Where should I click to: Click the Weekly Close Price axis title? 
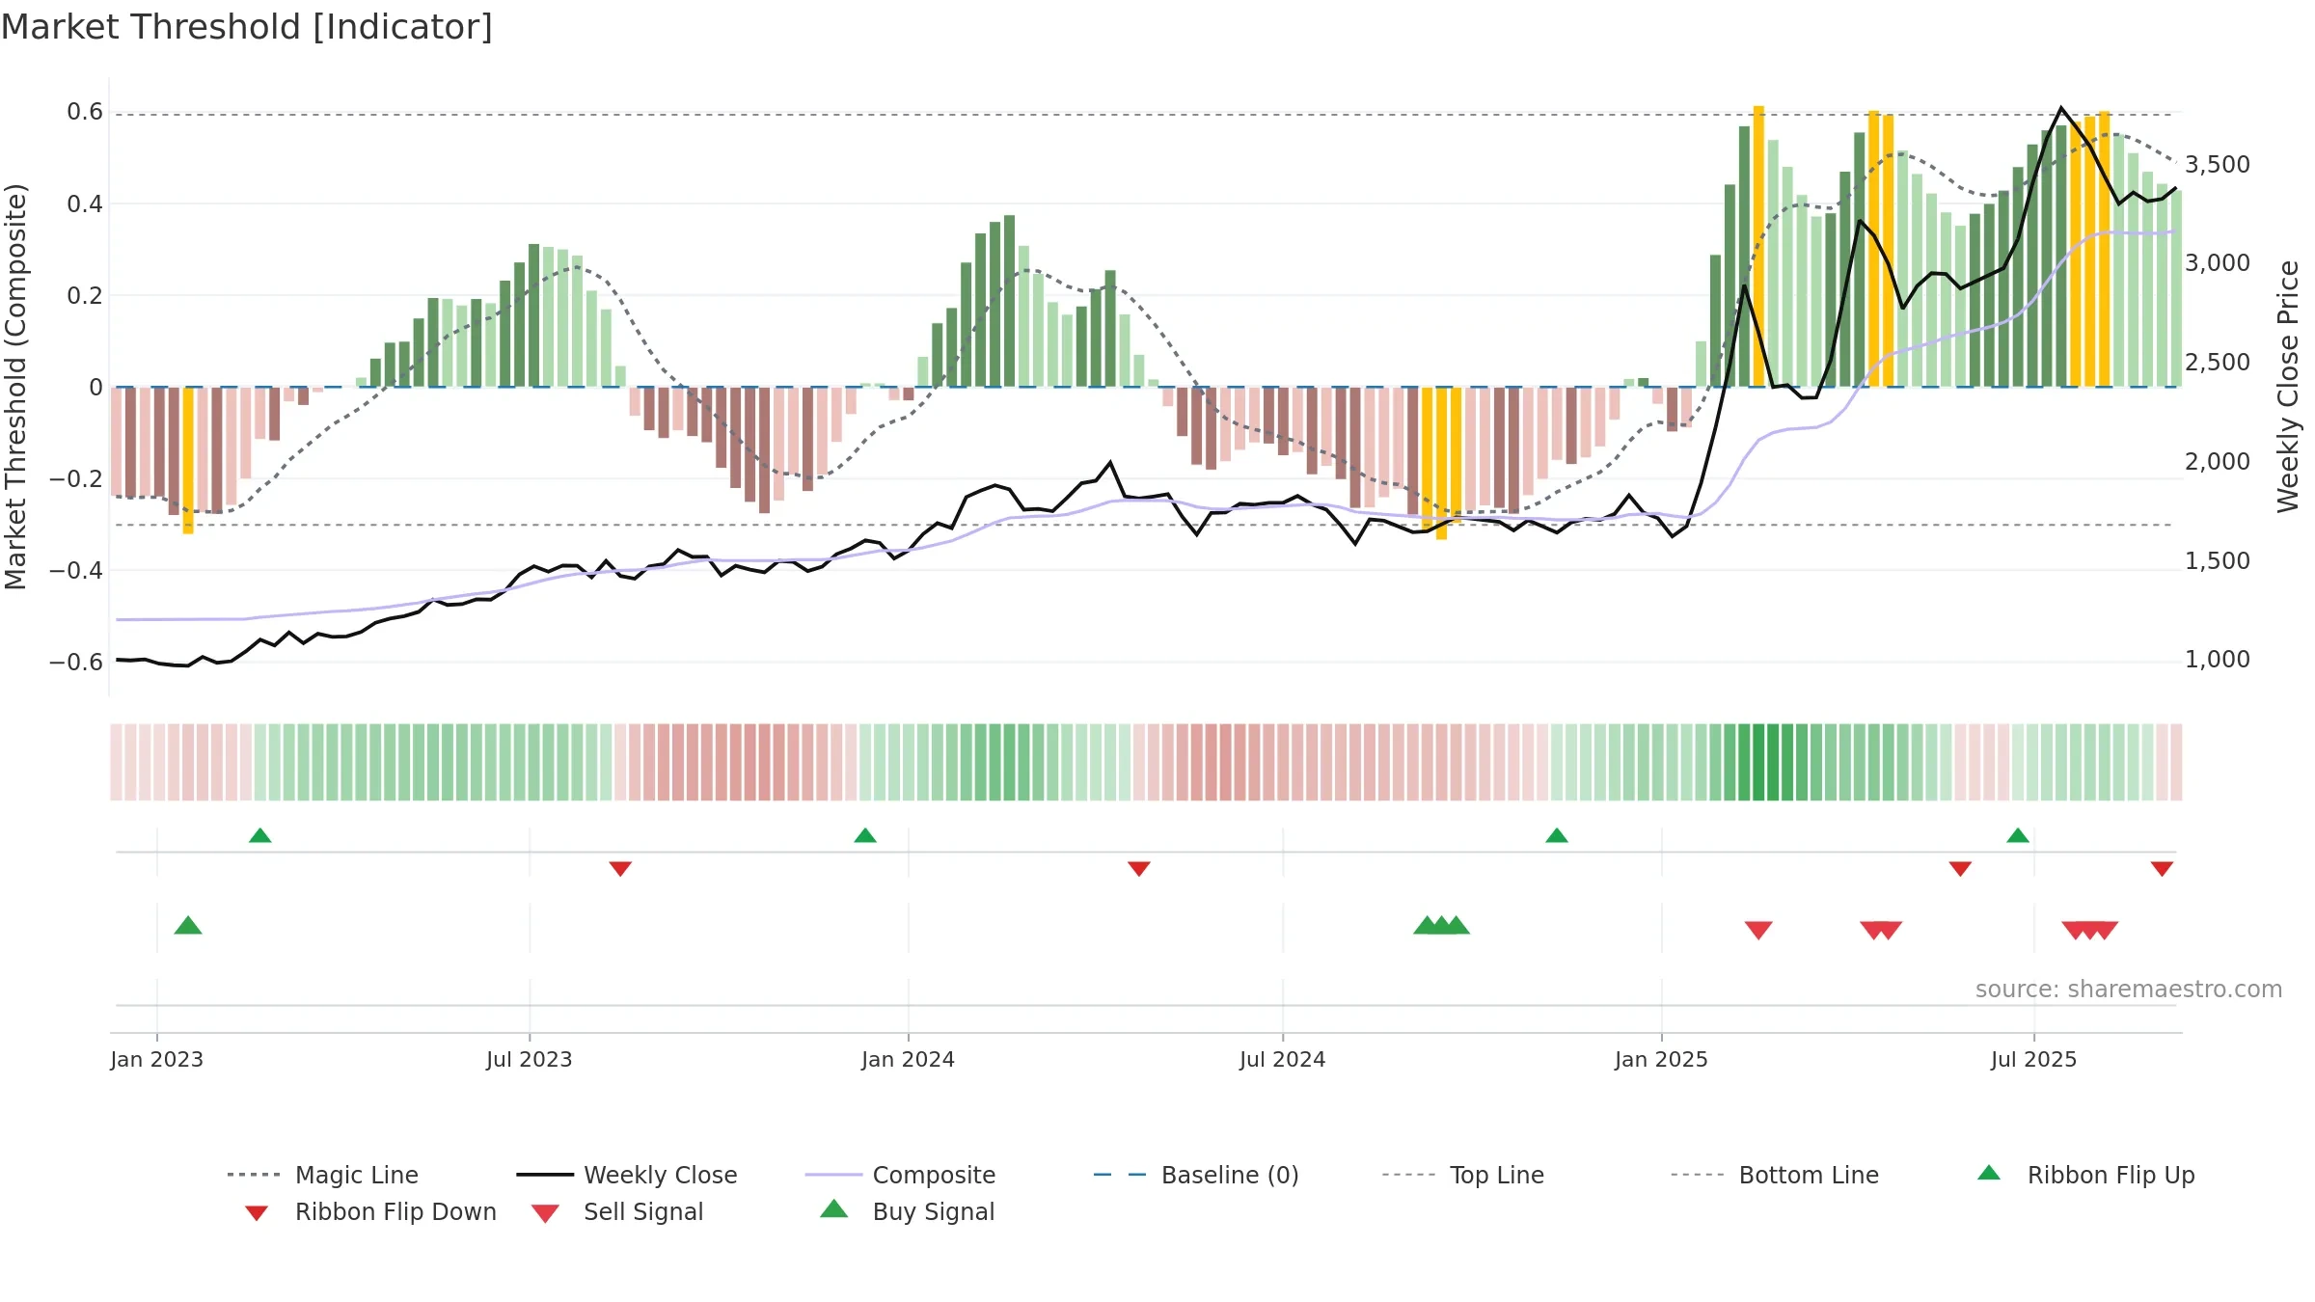point(2288,386)
